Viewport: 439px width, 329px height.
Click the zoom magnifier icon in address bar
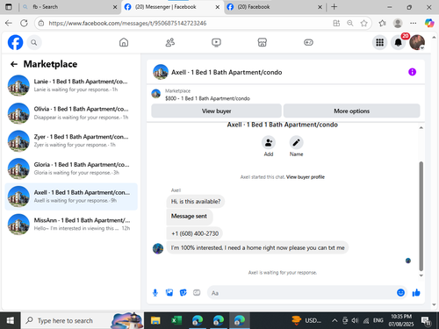coord(350,23)
